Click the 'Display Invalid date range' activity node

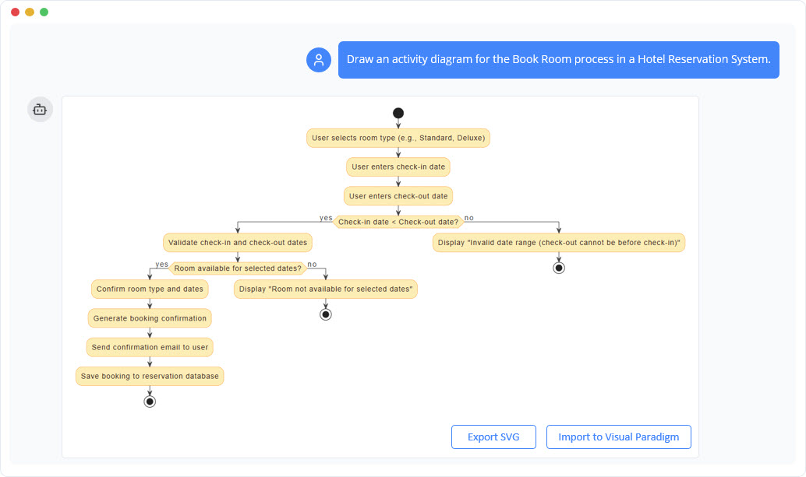click(x=559, y=242)
